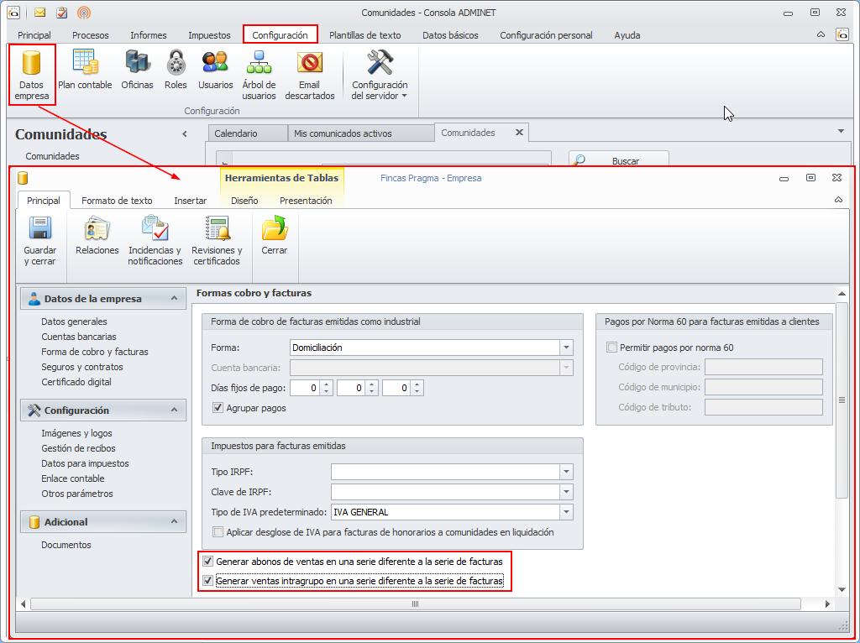Open the Forma dropdown (Domiciliación)

point(567,348)
